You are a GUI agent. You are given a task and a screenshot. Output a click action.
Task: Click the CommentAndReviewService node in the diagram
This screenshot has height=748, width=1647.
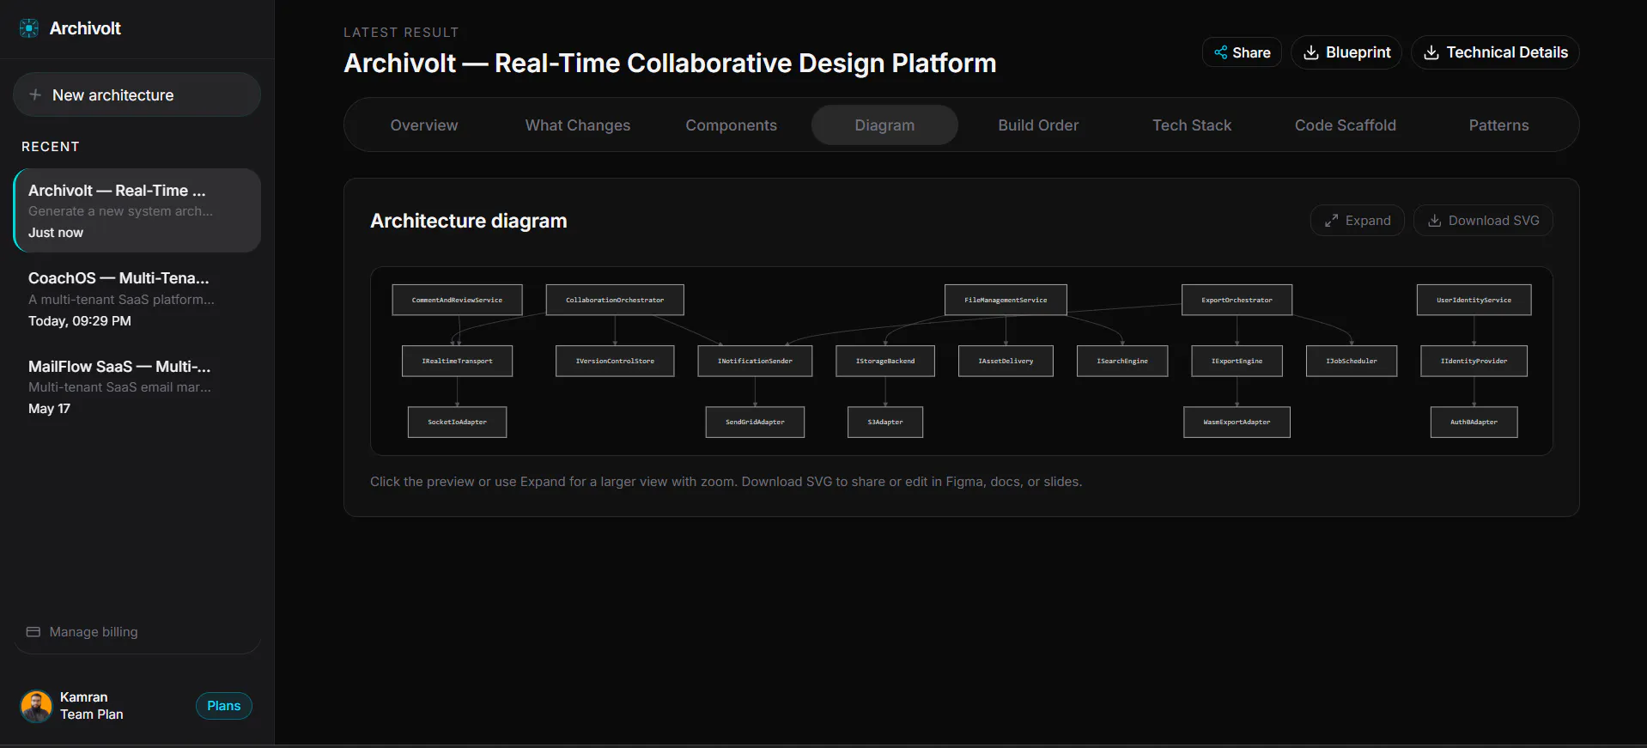(x=457, y=300)
